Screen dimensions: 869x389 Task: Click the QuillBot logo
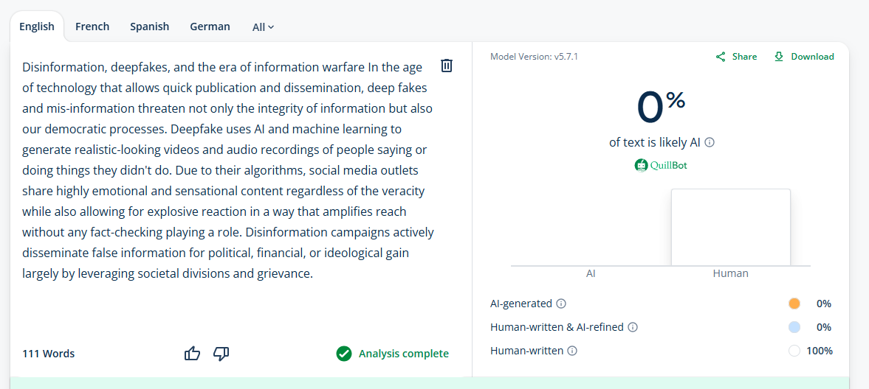click(661, 165)
